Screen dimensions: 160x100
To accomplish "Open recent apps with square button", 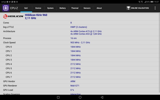I will 58,97.
